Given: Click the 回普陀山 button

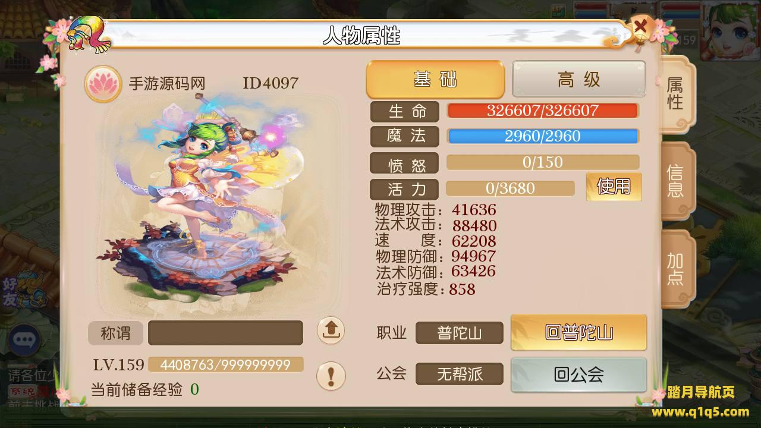Looking at the screenshot, I should 578,332.
